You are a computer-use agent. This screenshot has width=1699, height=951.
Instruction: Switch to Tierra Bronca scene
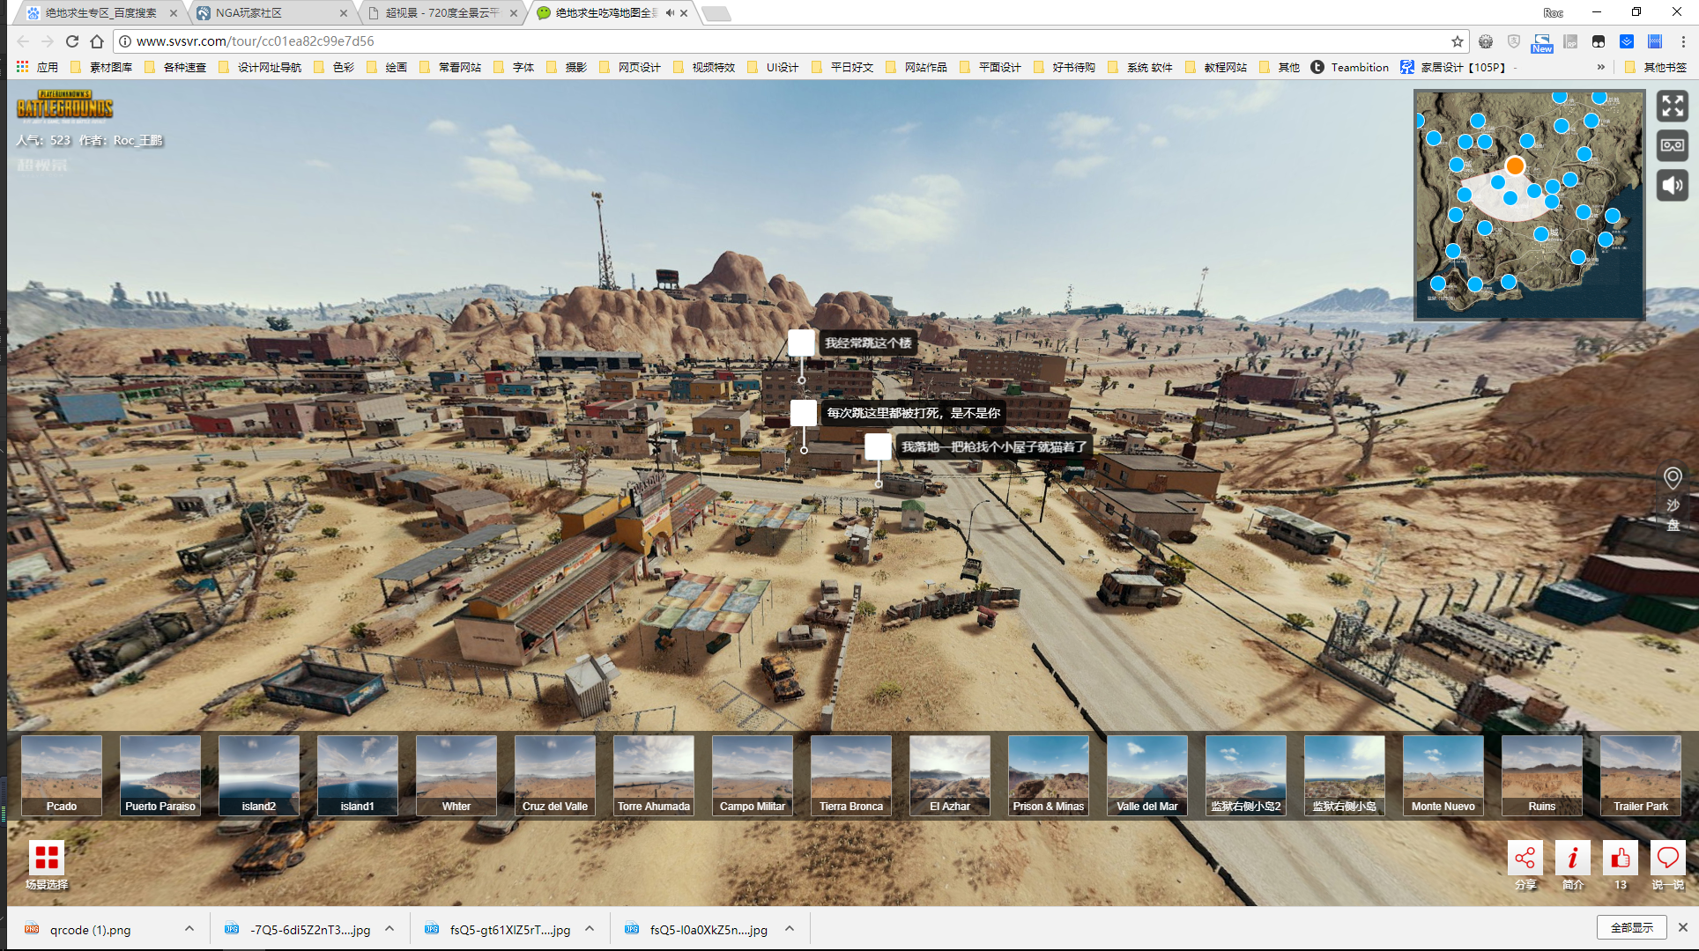(851, 776)
